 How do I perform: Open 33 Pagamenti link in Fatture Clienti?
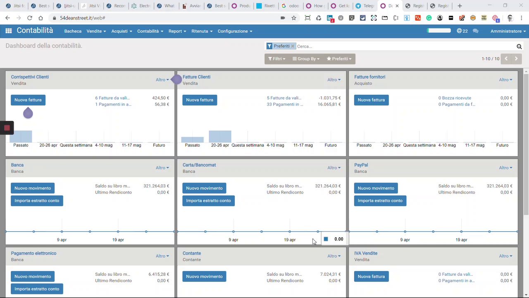[285, 104]
